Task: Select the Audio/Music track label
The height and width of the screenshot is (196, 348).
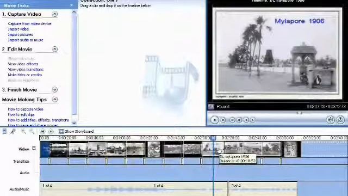Action: click(20, 189)
